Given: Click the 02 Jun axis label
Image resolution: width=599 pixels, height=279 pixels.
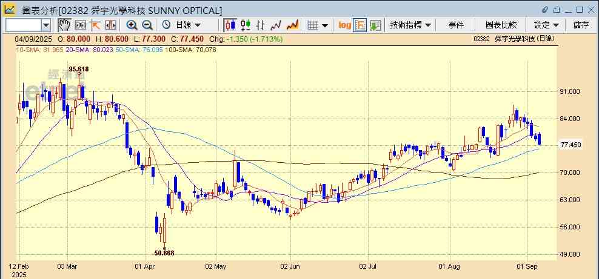Looking at the screenshot, I should click(290, 266).
